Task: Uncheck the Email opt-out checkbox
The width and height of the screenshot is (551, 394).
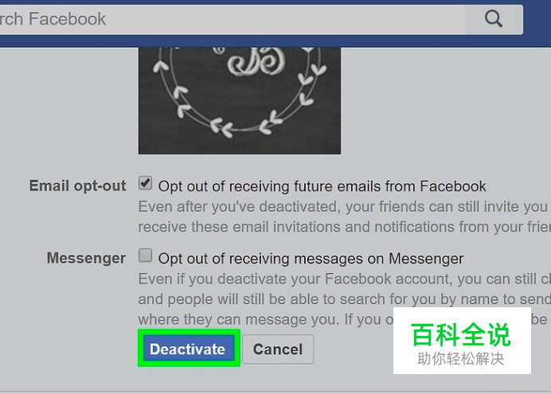Action: (x=145, y=183)
